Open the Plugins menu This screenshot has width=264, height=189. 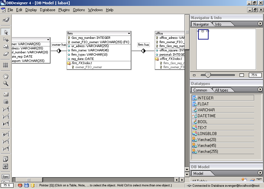[64, 10]
